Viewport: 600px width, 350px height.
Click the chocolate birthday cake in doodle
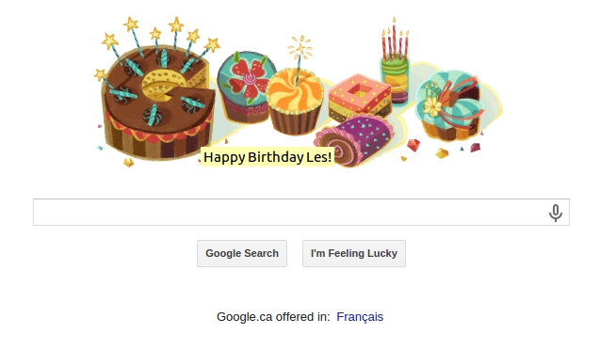[x=157, y=103]
